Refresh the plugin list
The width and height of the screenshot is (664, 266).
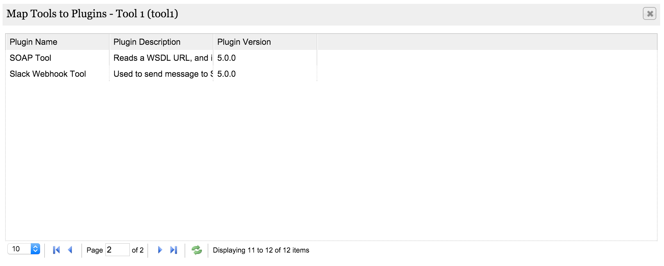click(196, 250)
